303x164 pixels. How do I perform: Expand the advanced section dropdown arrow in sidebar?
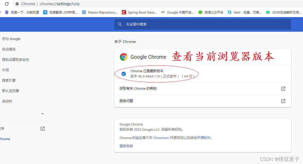43,114
